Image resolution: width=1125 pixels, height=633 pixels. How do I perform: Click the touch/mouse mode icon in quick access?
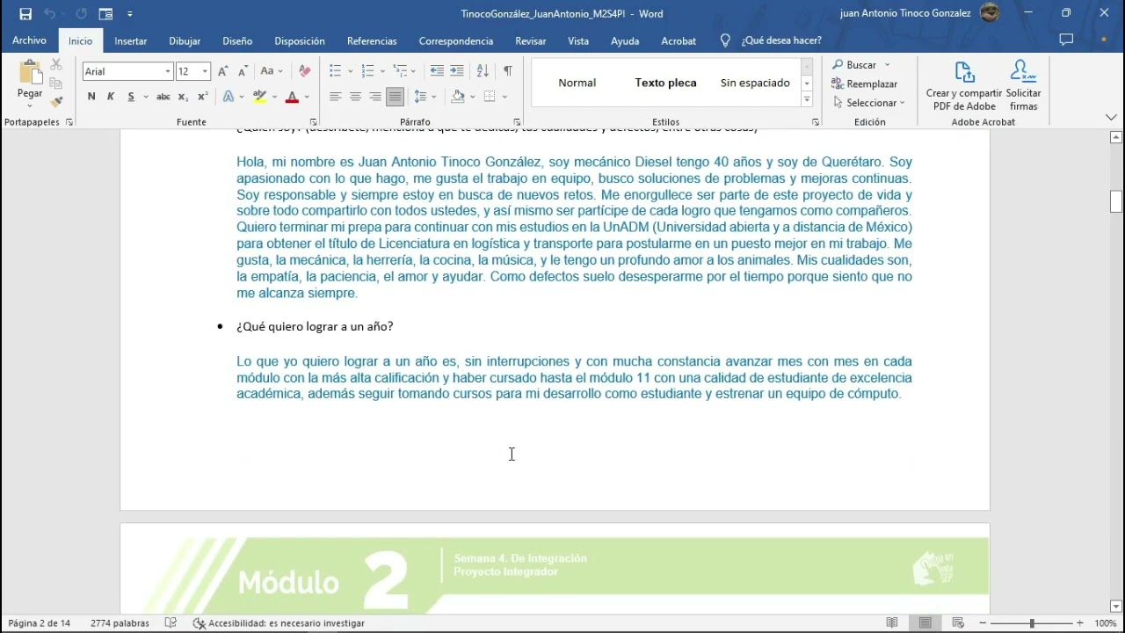[x=105, y=13]
